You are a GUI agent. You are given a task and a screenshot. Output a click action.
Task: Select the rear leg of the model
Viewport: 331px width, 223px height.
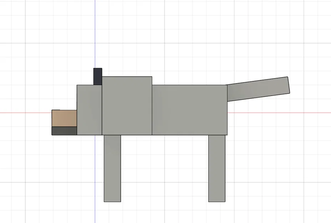(x=217, y=168)
